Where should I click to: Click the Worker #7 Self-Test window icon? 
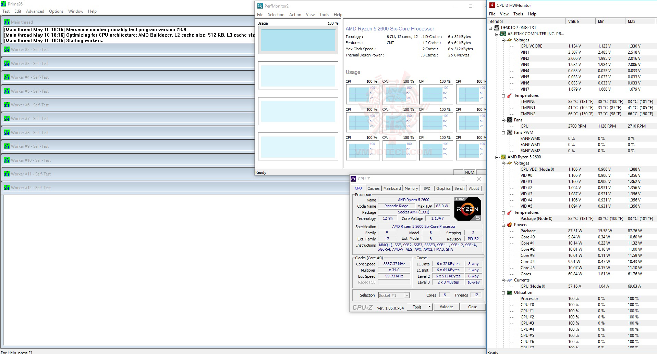coord(7,119)
